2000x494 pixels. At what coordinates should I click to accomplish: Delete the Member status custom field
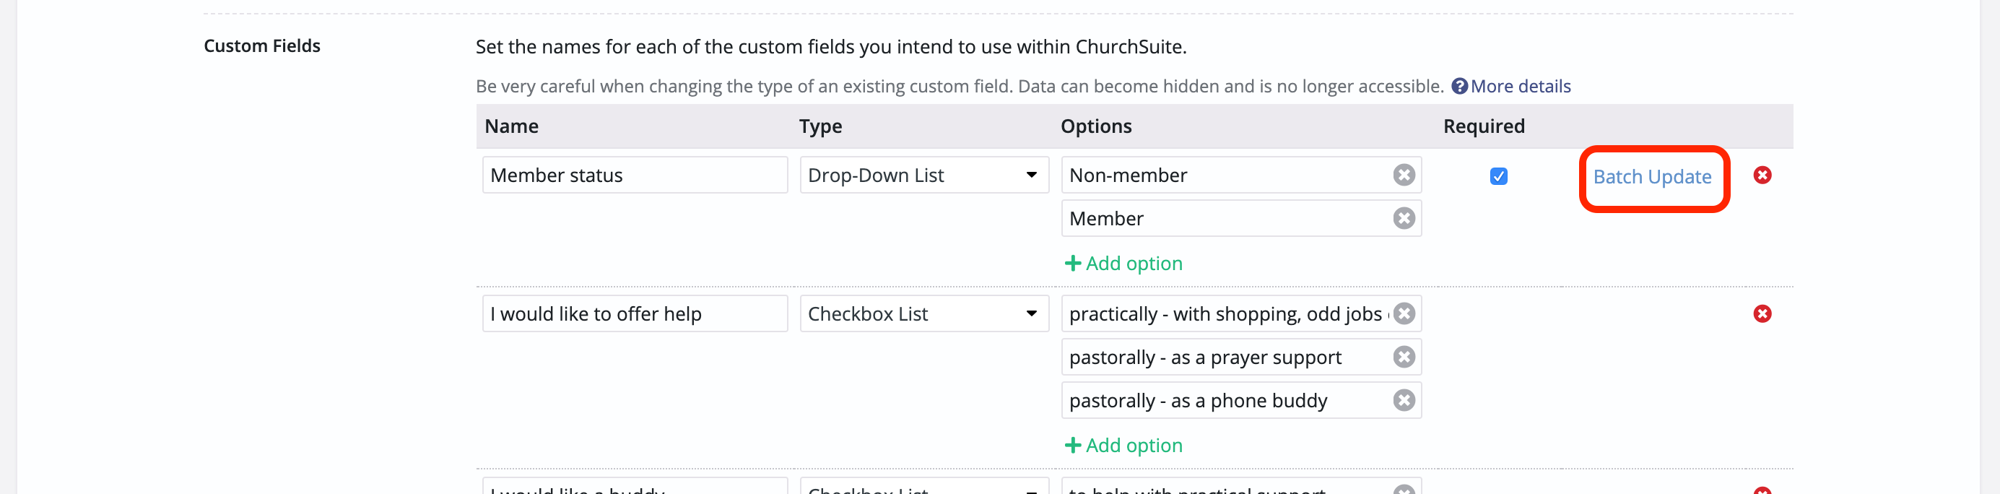[1762, 175]
